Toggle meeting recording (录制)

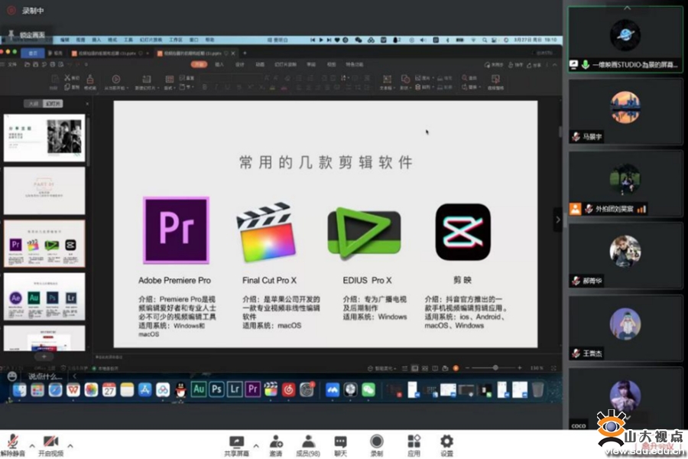coord(376,446)
